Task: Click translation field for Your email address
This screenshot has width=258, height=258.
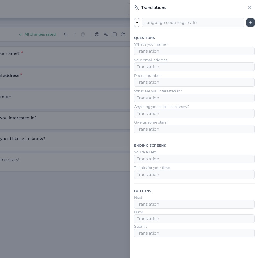Action: tap(194, 67)
